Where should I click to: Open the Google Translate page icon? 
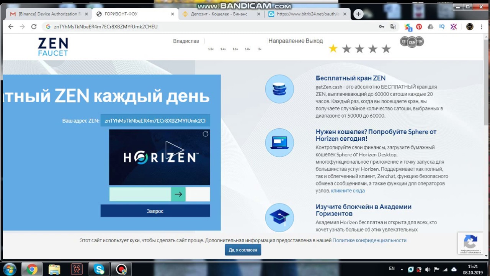point(393,26)
